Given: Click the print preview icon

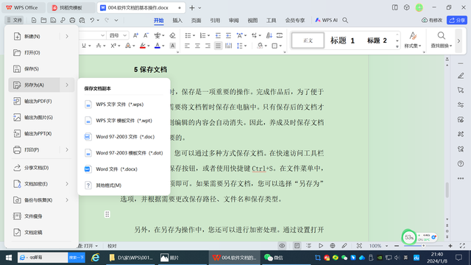Looking at the screenshot, I should pos(82,20).
